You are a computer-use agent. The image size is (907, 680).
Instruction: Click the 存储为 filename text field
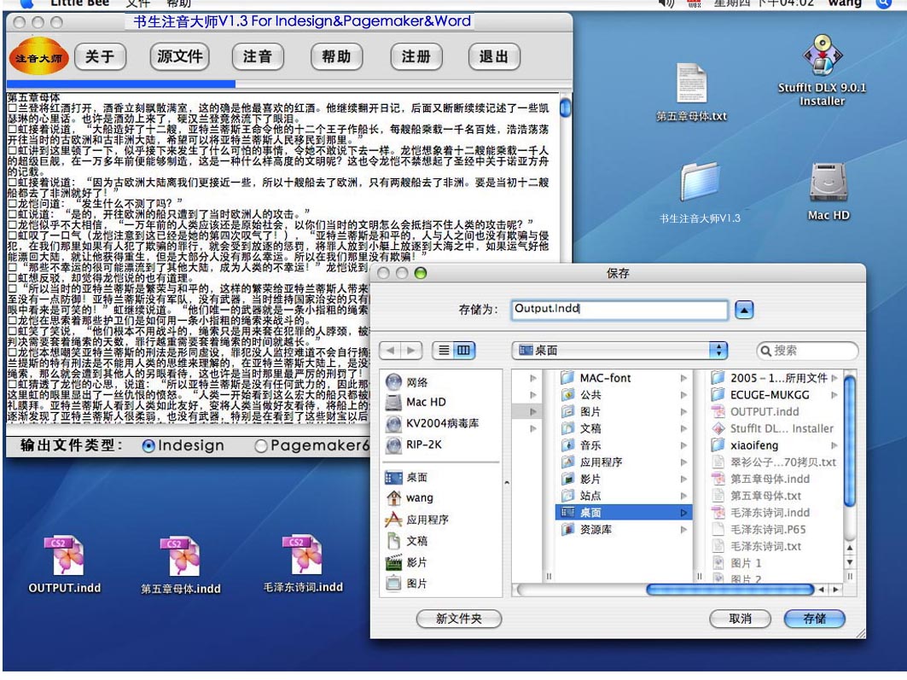pyautogui.click(x=619, y=310)
